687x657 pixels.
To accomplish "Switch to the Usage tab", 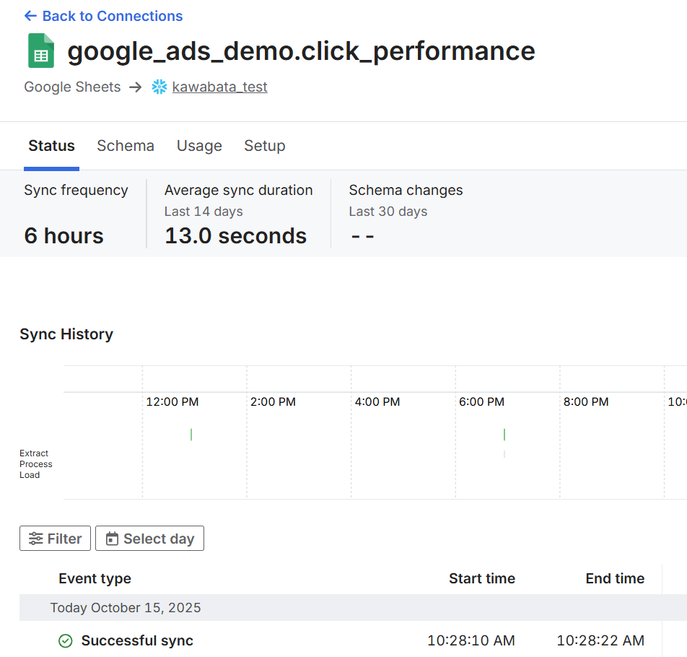I will [x=199, y=146].
